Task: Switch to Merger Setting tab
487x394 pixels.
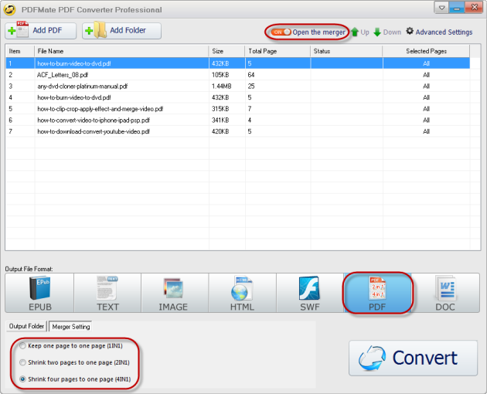Action: (70, 326)
